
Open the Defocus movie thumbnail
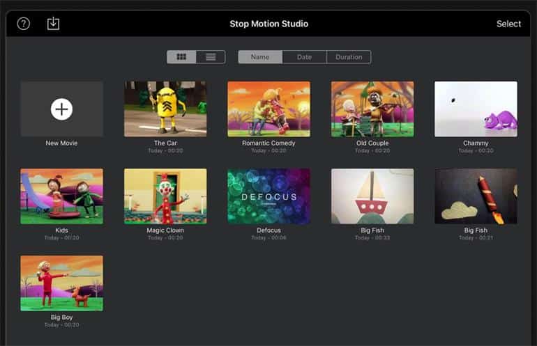(x=268, y=196)
